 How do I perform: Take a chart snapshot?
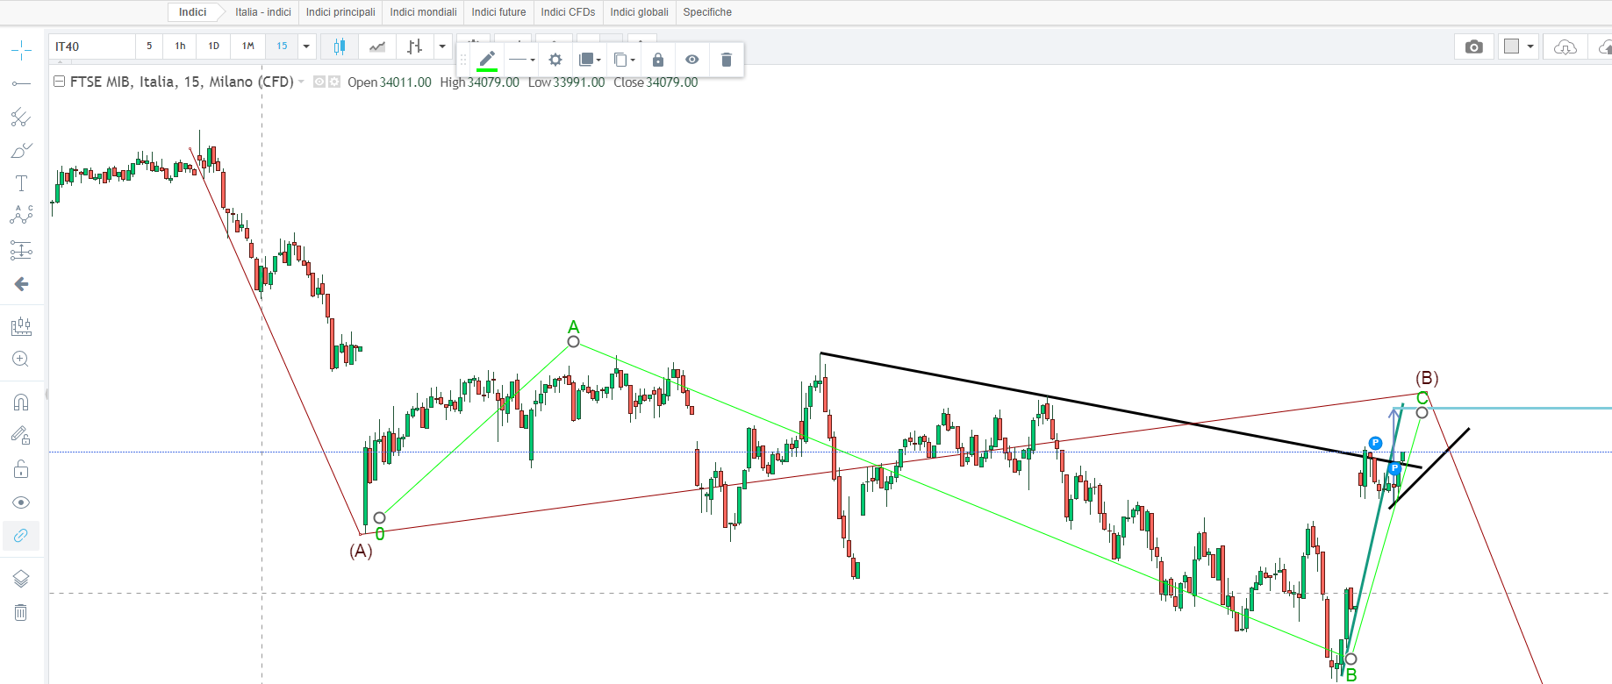tap(1474, 46)
